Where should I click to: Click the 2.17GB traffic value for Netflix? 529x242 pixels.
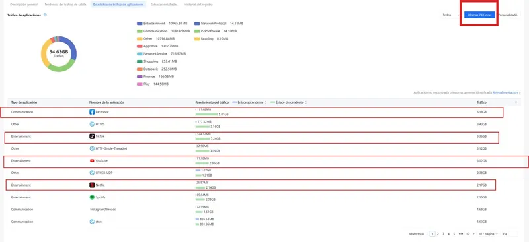(483, 185)
